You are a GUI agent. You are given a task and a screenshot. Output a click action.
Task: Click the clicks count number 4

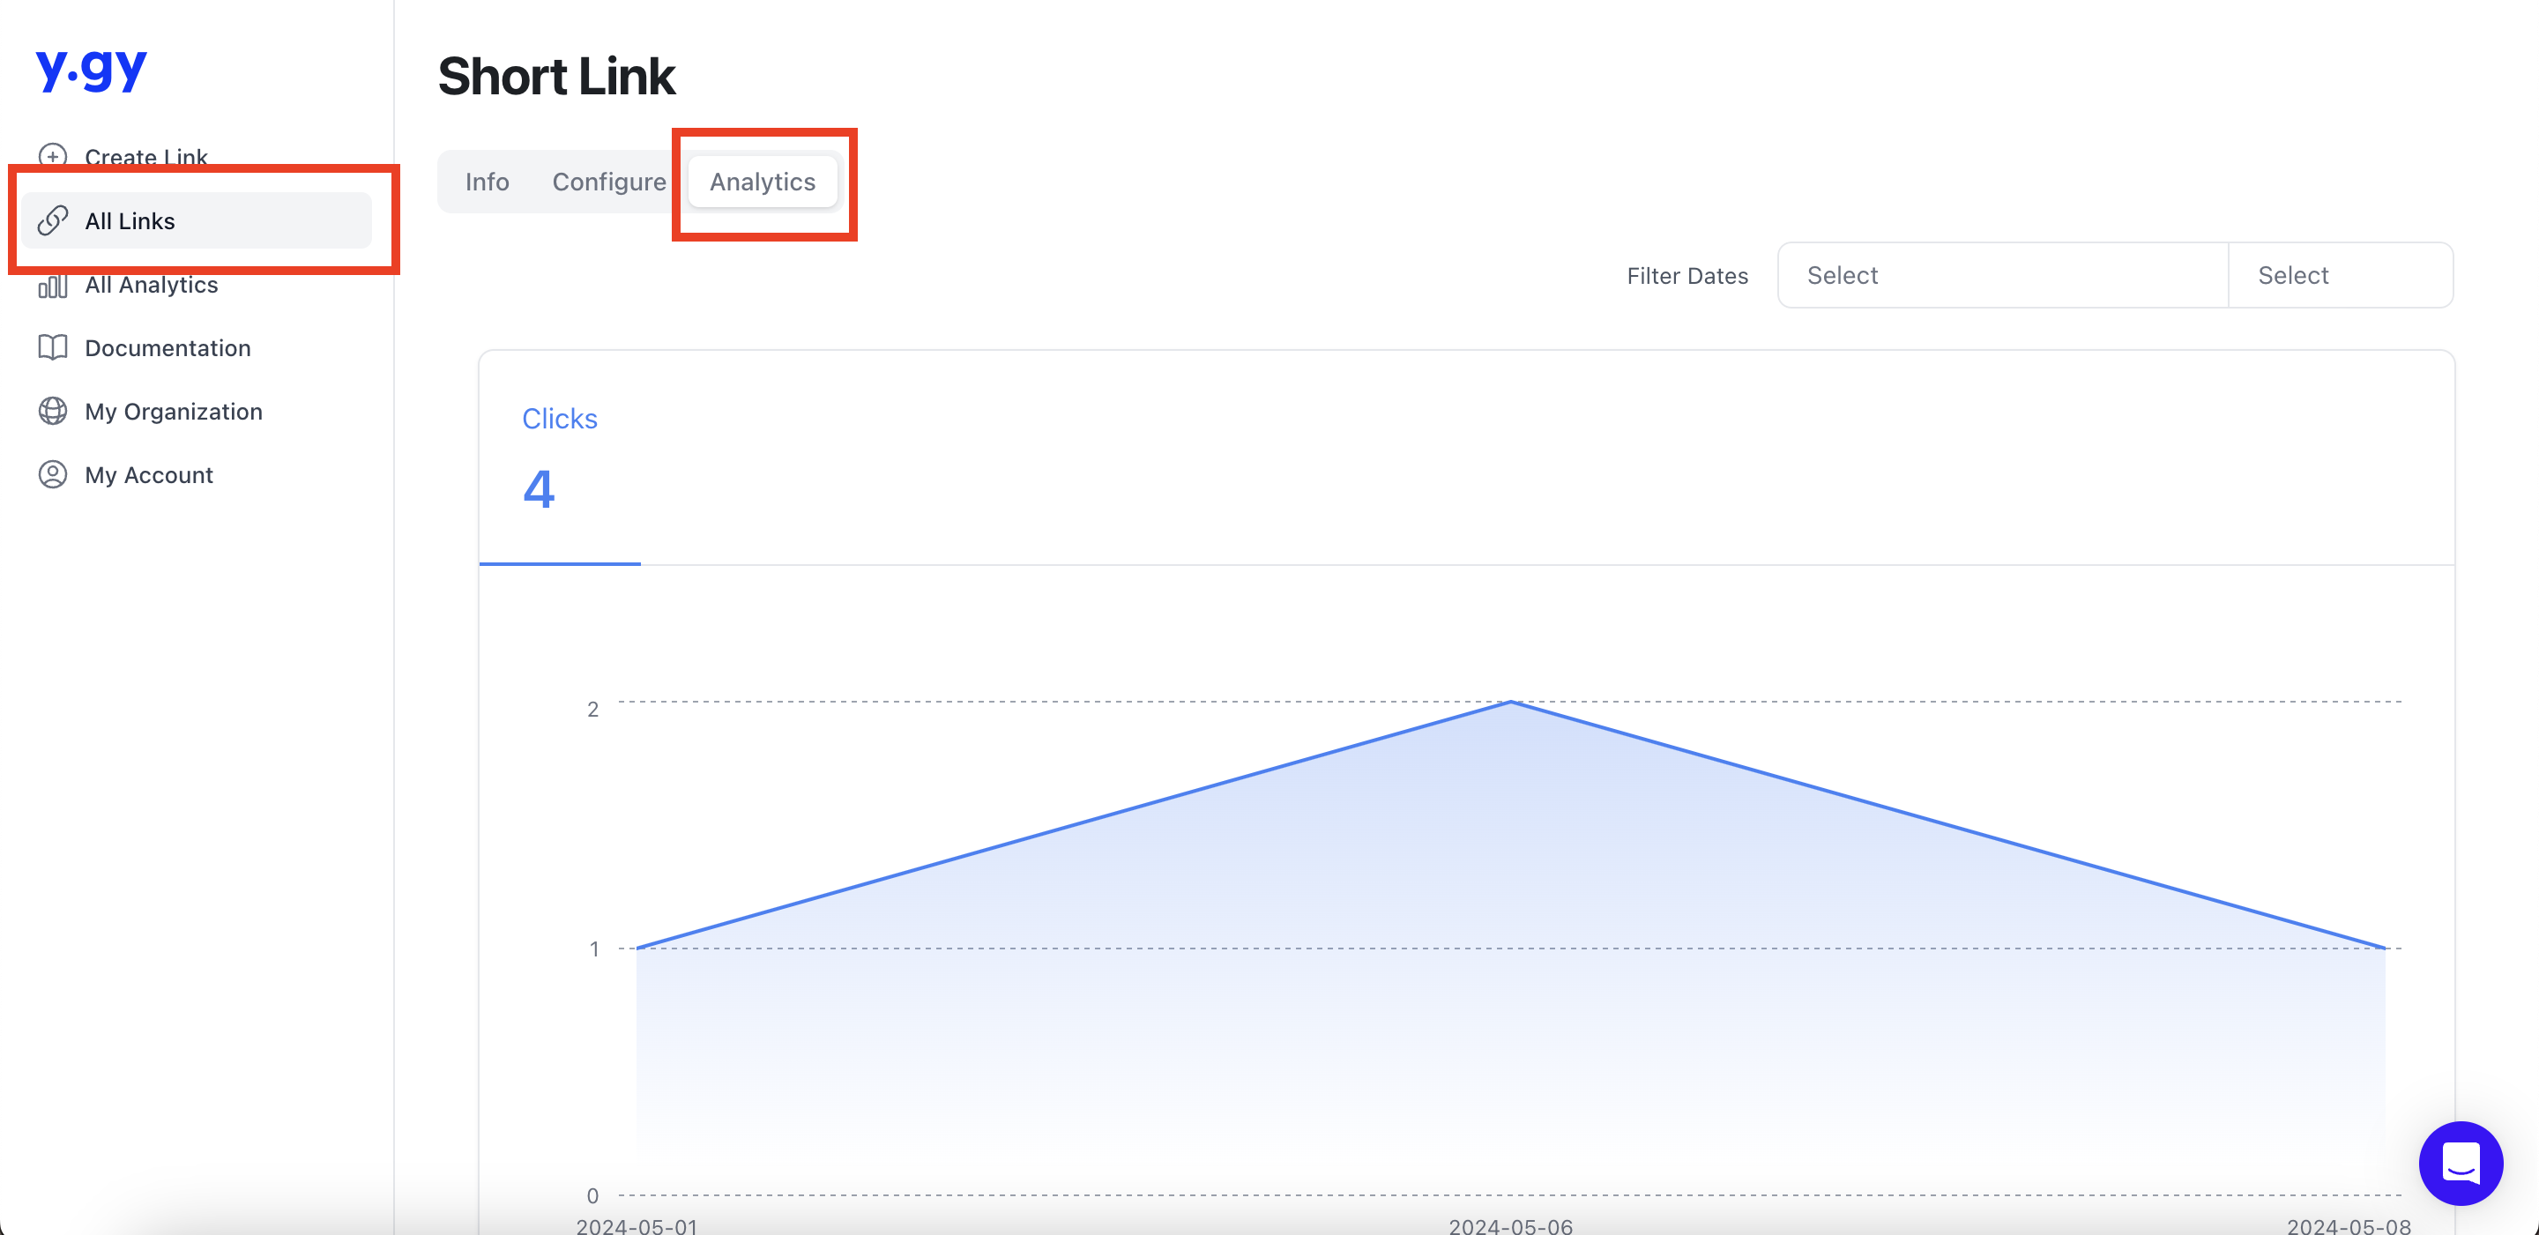click(540, 487)
